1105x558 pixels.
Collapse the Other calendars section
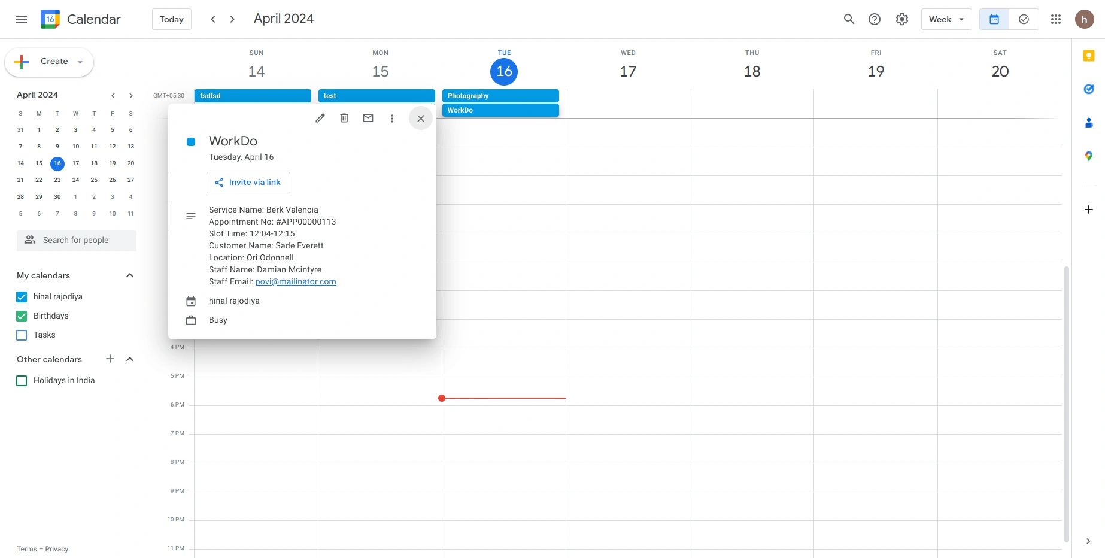pyautogui.click(x=129, y=359)
